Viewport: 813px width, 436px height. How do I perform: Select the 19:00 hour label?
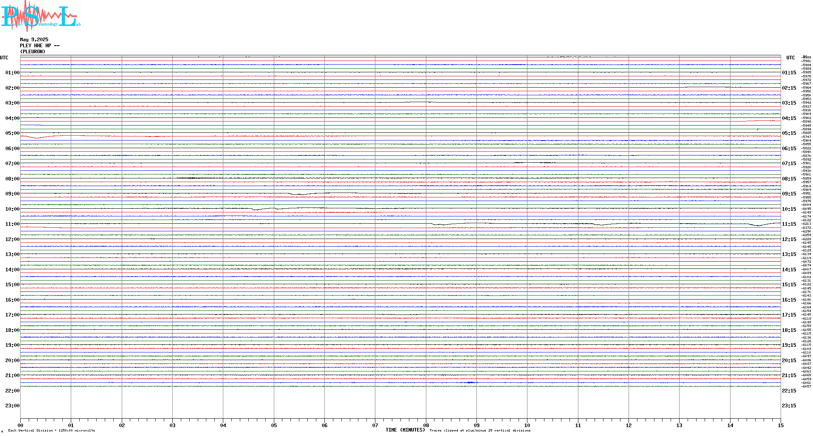[x=13, y=345]
